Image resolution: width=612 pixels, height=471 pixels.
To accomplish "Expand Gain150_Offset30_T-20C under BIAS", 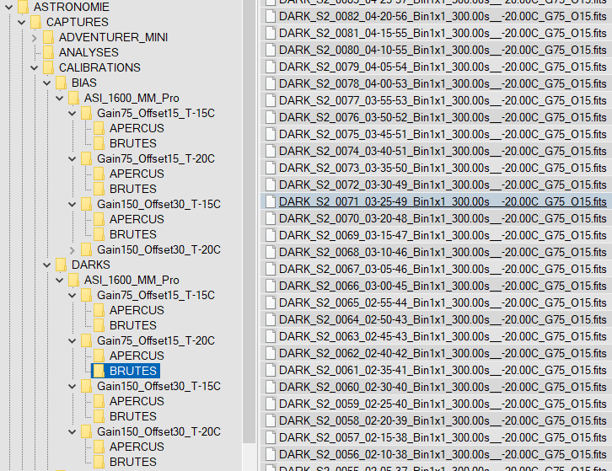I will click(x=72, y=249).
